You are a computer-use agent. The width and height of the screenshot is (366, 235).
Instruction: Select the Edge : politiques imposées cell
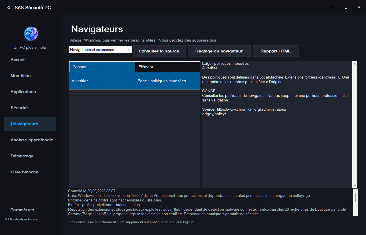click(168, 81)
